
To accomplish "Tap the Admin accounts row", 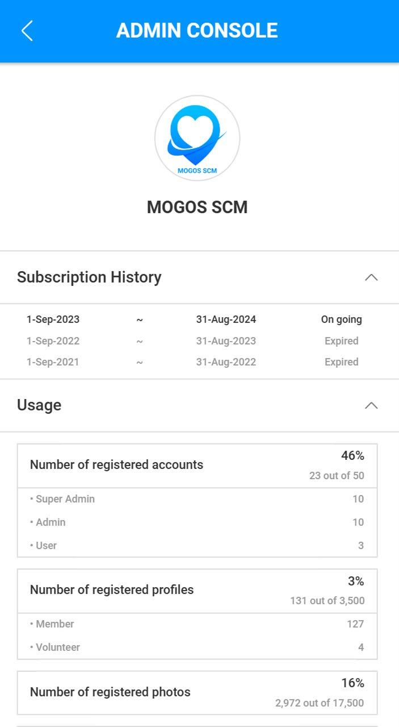I will point(198,522).
